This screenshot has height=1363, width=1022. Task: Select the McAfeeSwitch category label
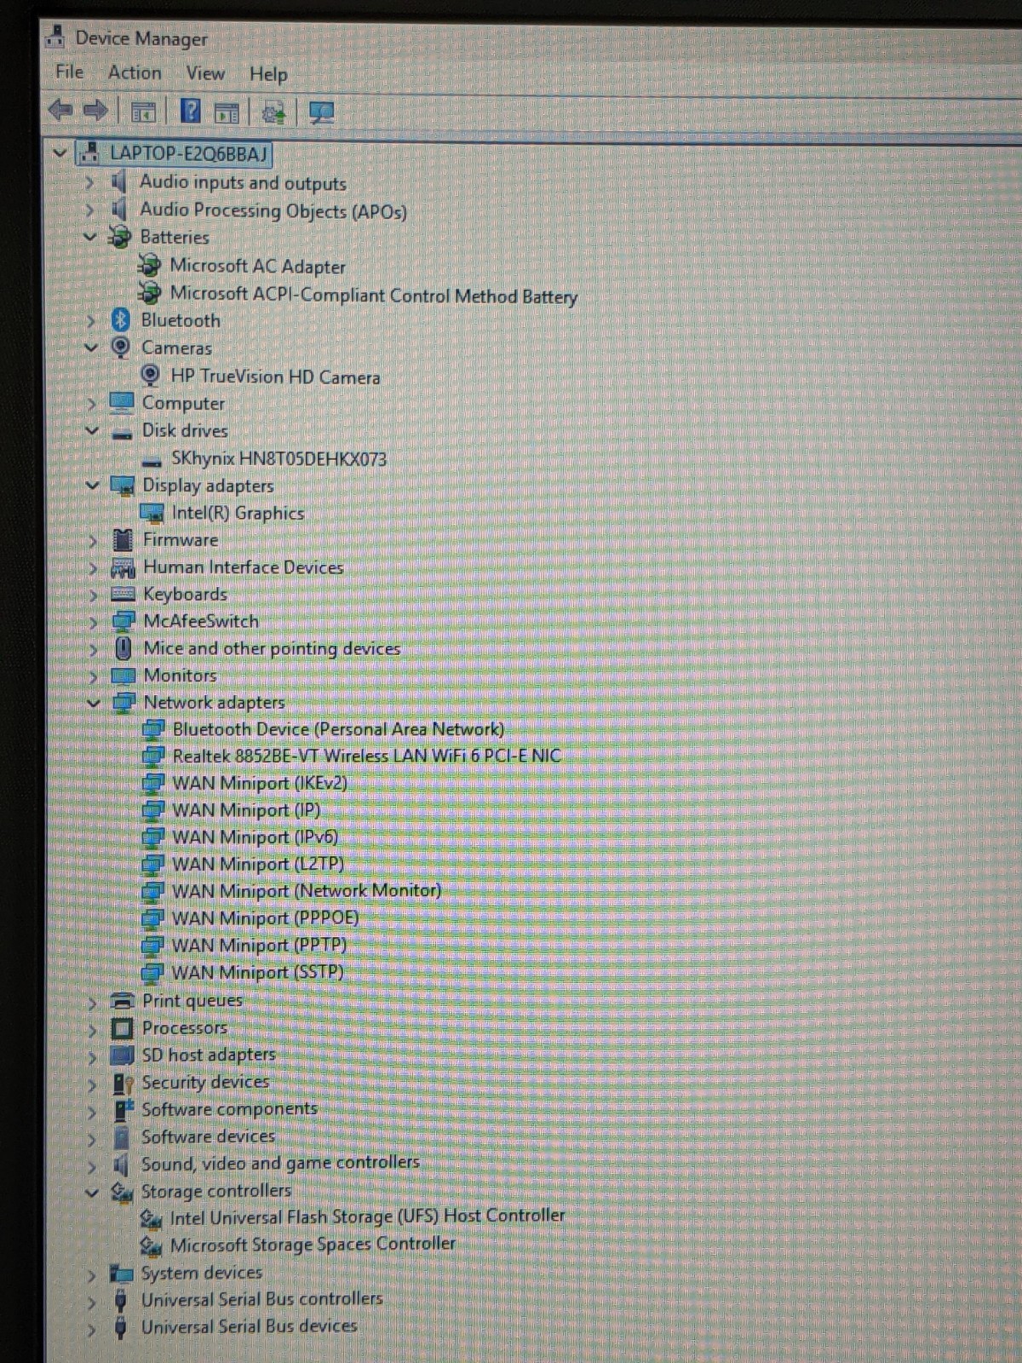[201, 621]
